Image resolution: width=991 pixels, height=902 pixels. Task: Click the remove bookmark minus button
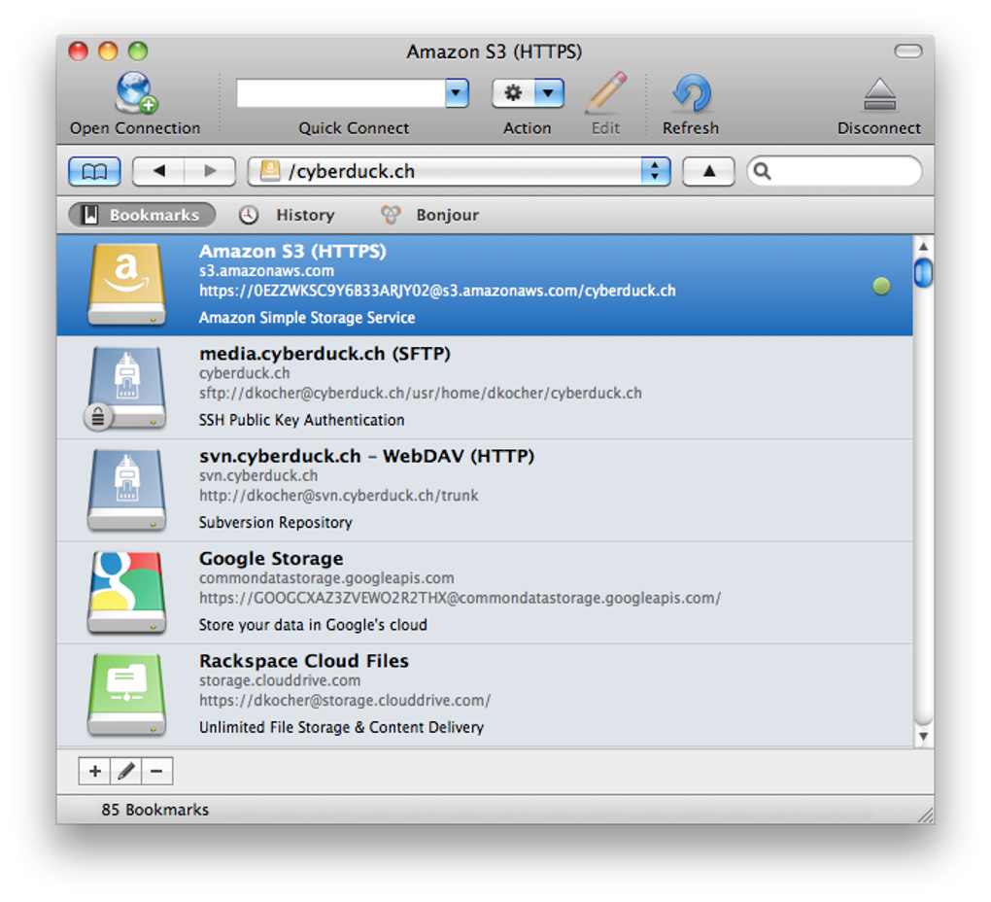point(156,772)
